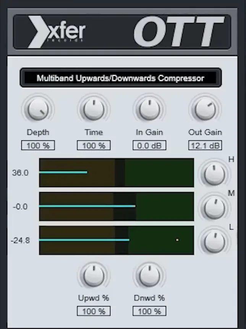Click the Dnwd % knob
The width and height of the screenshot is (246, 329).
pos(149,275)
